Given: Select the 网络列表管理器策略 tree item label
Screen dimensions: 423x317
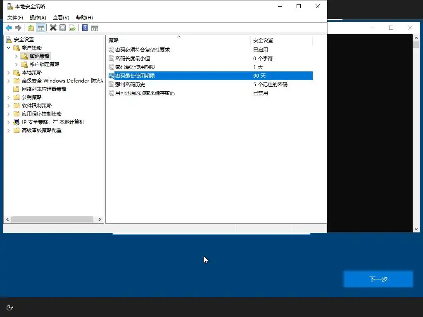Looking at the screenshot, I should click(44, 89).
